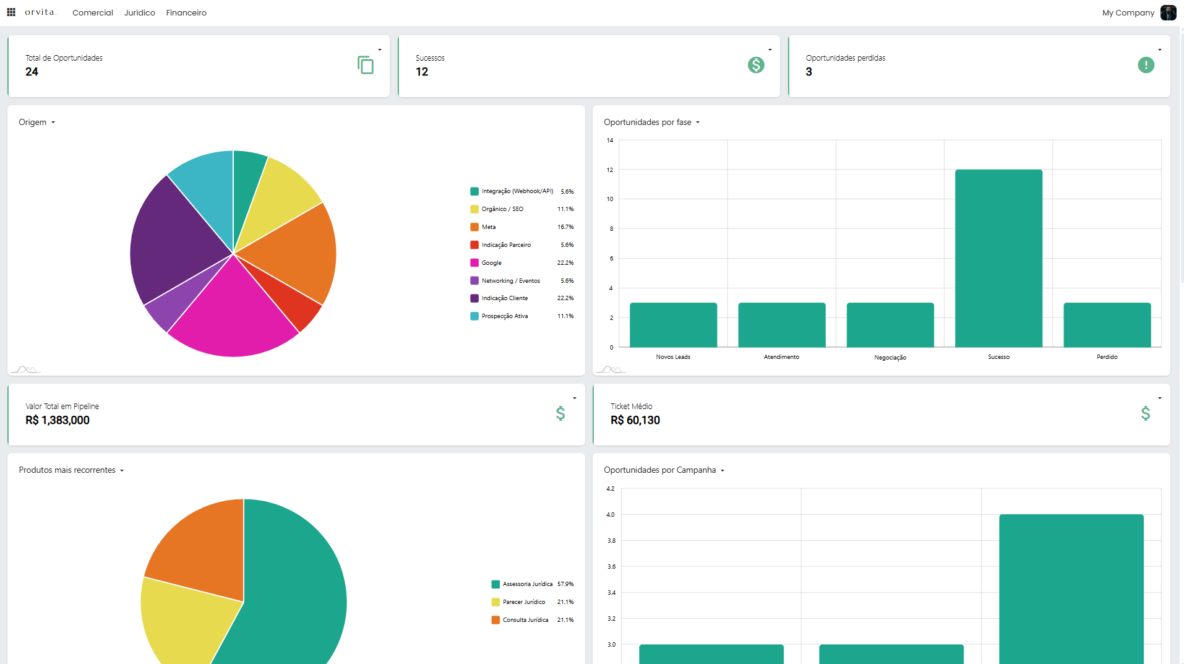Image resolution: width=1184 pixels, height=664 pixels.
Task: Click the tallest bar in Campanha chart
Action: click(1071, 589)
